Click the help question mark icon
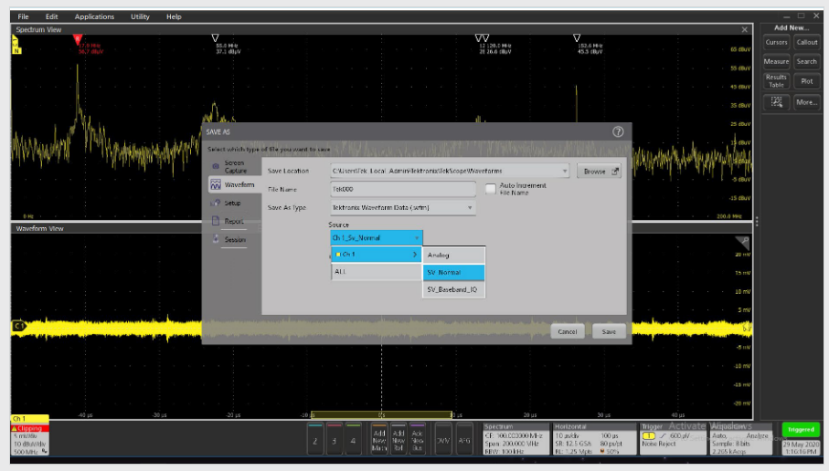The width and height of the screenshot is (829, 471). [618, 131]
